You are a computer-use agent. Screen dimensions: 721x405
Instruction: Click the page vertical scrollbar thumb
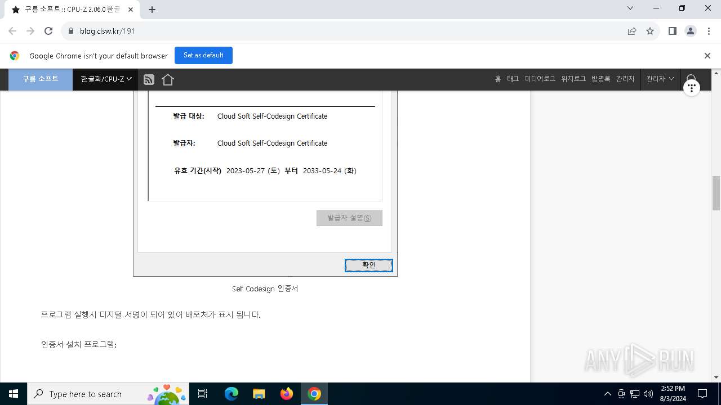tap(716, 193)
